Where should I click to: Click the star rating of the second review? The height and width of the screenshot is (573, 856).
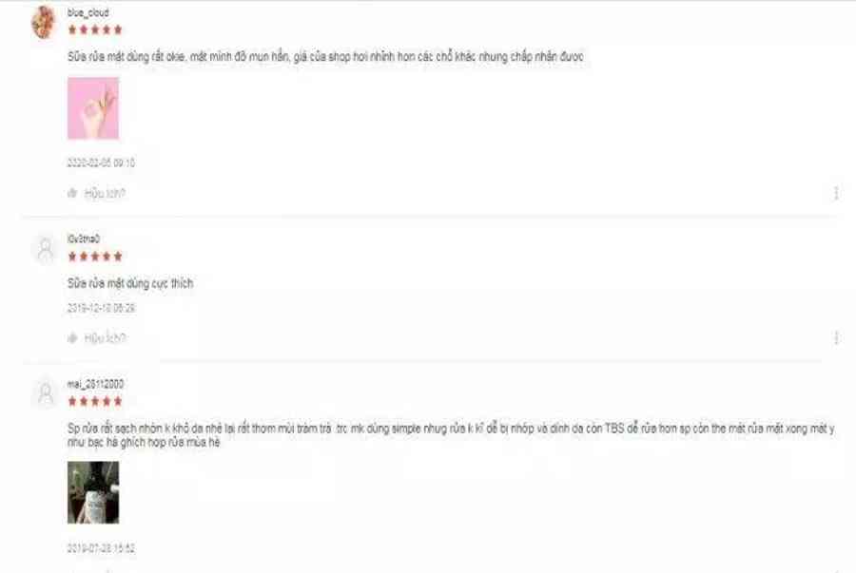click(x=95, y=257)
